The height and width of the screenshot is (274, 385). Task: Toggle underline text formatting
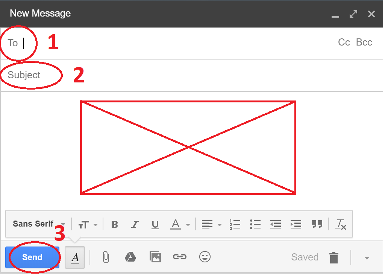pos(155,224)
